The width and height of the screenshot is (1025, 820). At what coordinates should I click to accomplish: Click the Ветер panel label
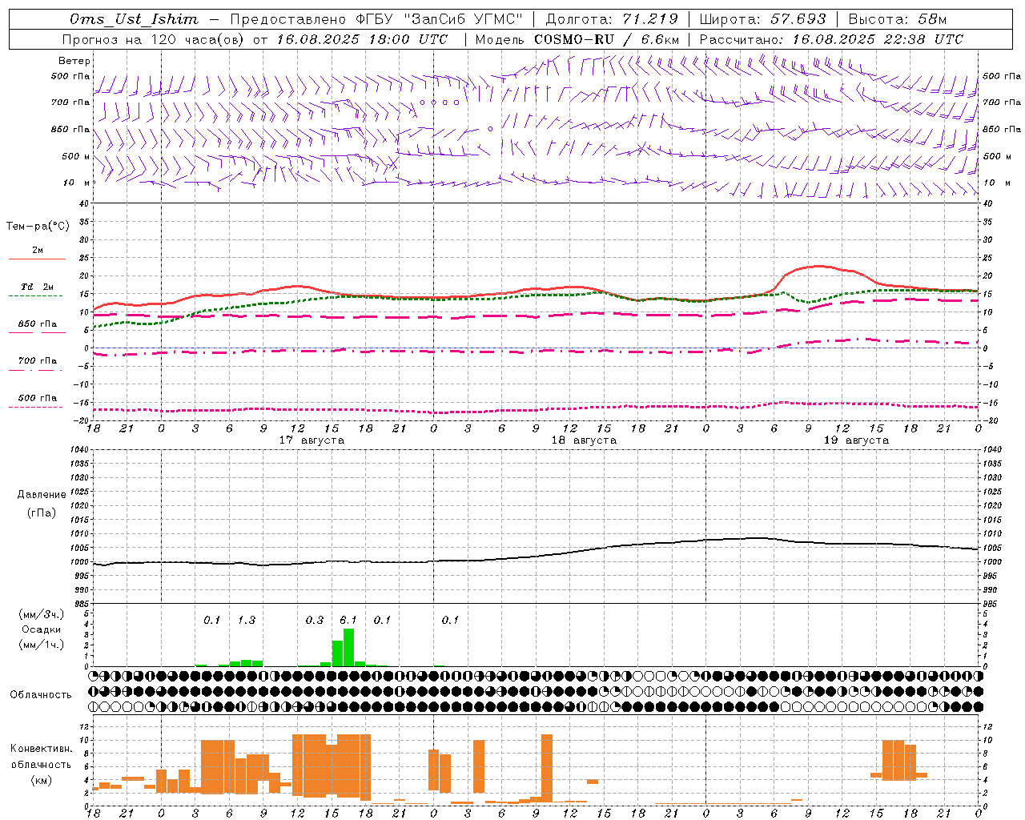[x=74, y=61]
